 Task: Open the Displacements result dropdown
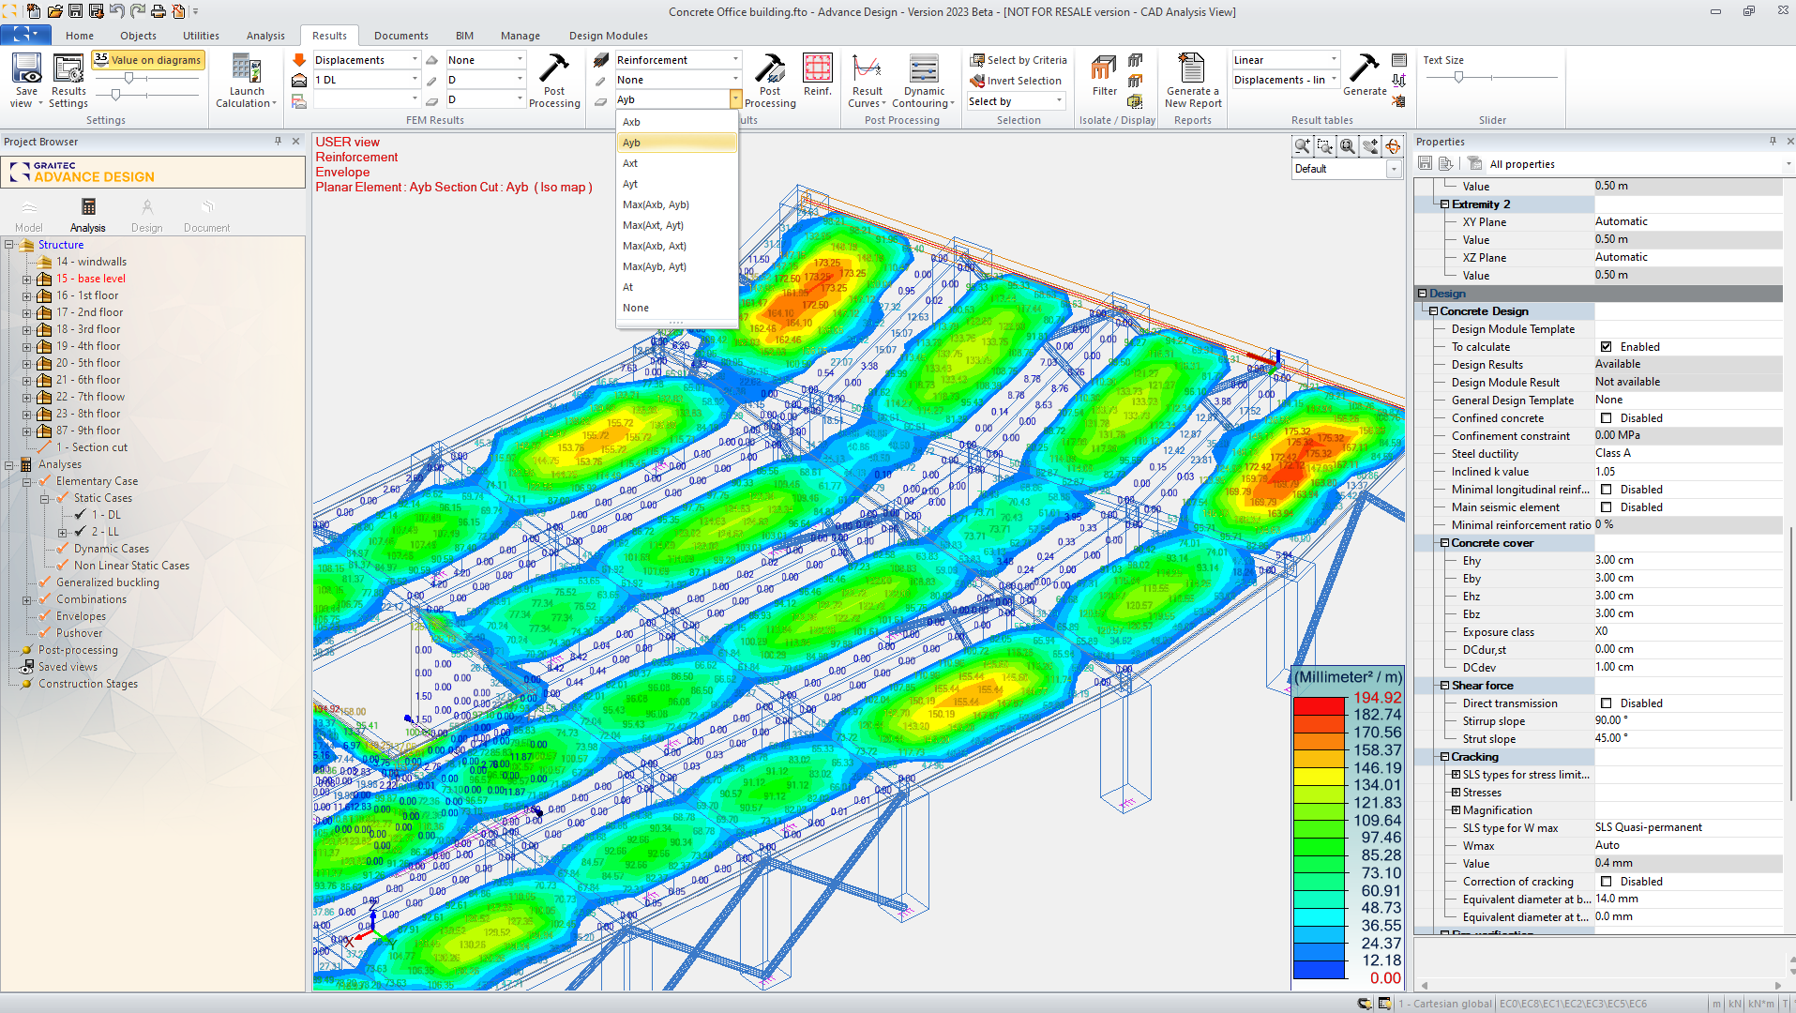pyautogui.click(x=415, y=60)
